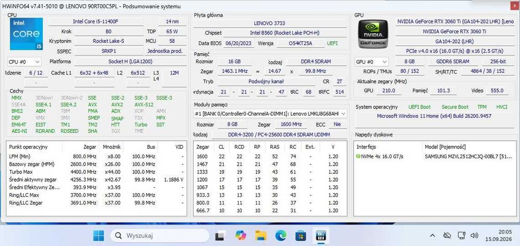Open the Windows Start menu
This screenshot has height=246, width=520.
(x=98, y=236)
